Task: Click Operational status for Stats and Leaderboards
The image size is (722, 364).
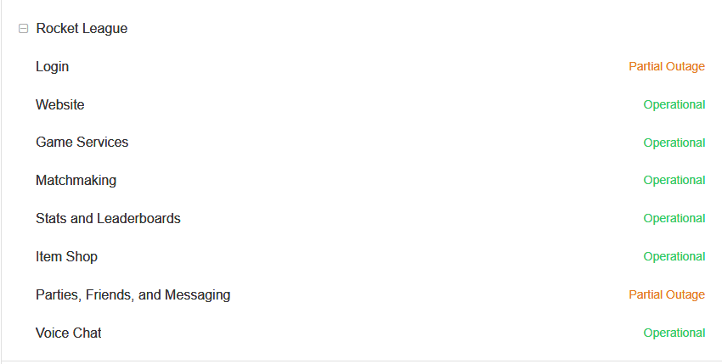Action: 674,218
